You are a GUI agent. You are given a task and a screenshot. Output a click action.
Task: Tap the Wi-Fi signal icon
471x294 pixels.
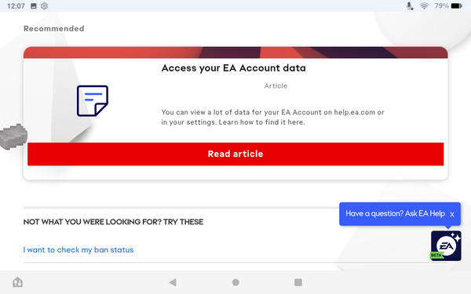point(424,6)
